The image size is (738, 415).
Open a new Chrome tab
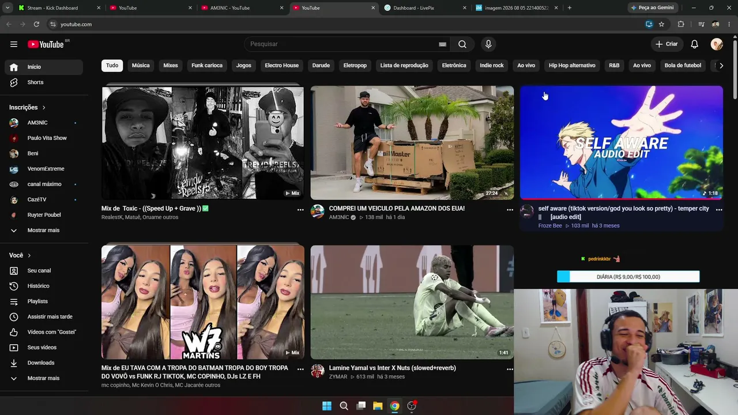(570, 8)
